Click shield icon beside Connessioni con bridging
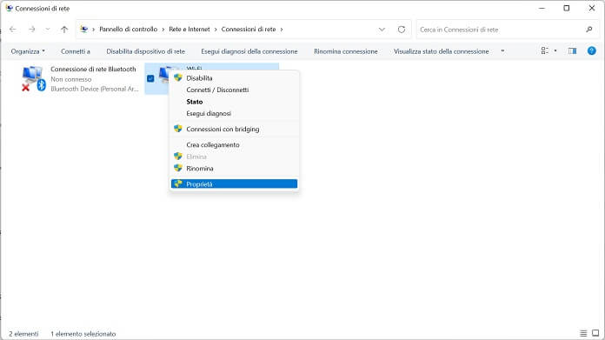The height and width of the screenshot is (340, 605). point(178,129)
